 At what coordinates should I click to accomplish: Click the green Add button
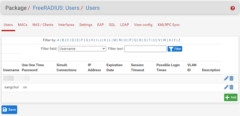click(231, 97)
